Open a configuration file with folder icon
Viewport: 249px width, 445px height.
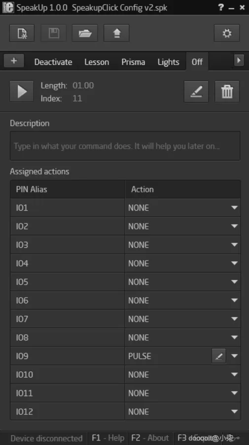(85, 33)
